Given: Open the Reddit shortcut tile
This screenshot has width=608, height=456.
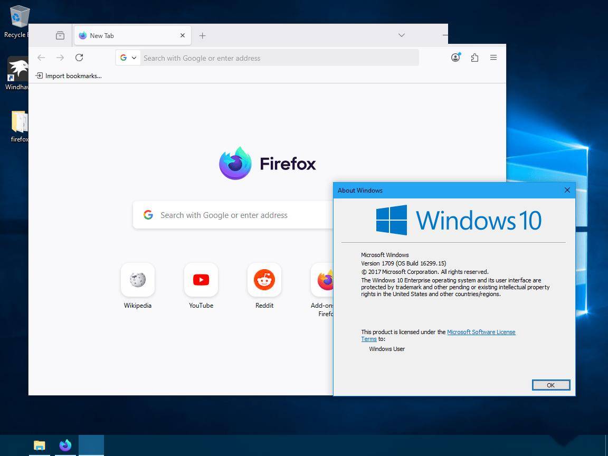Looking at the screenshot, I should (264, 286).
